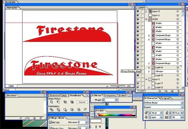
Task: Switch to the Paragraph tab
Action: [165, 98]
